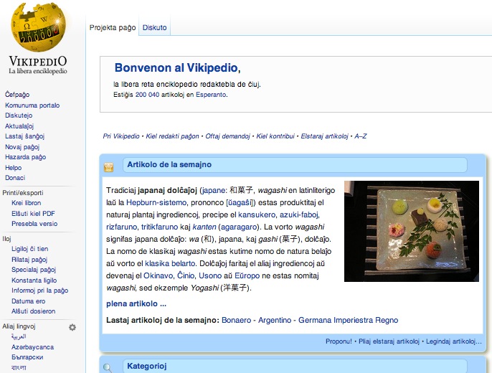Open Helpo in sidebar
This screenshot has width=492, height=373.
pyautogui.click(x=13, y=168)
